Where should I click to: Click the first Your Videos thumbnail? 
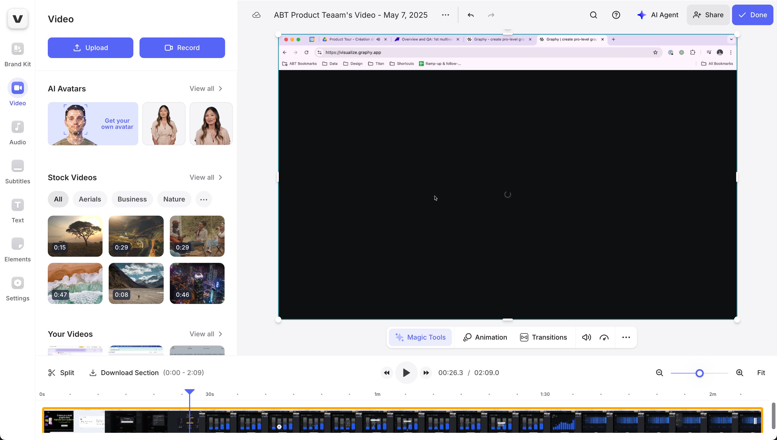75,350
